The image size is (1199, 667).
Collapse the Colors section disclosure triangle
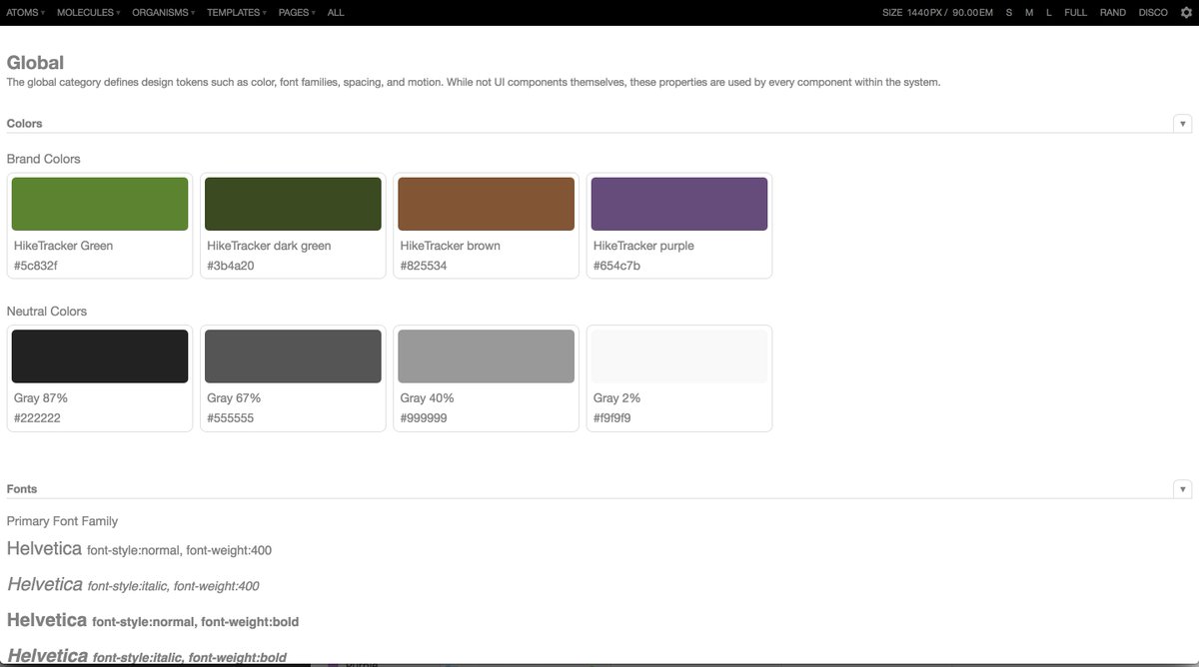click(1183, 123)
